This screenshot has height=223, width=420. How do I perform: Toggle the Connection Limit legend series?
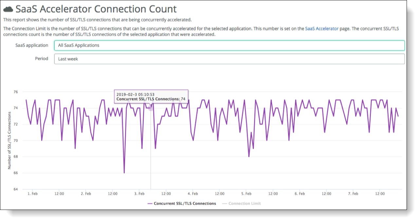pyautogui.click(x=241, y=203)
